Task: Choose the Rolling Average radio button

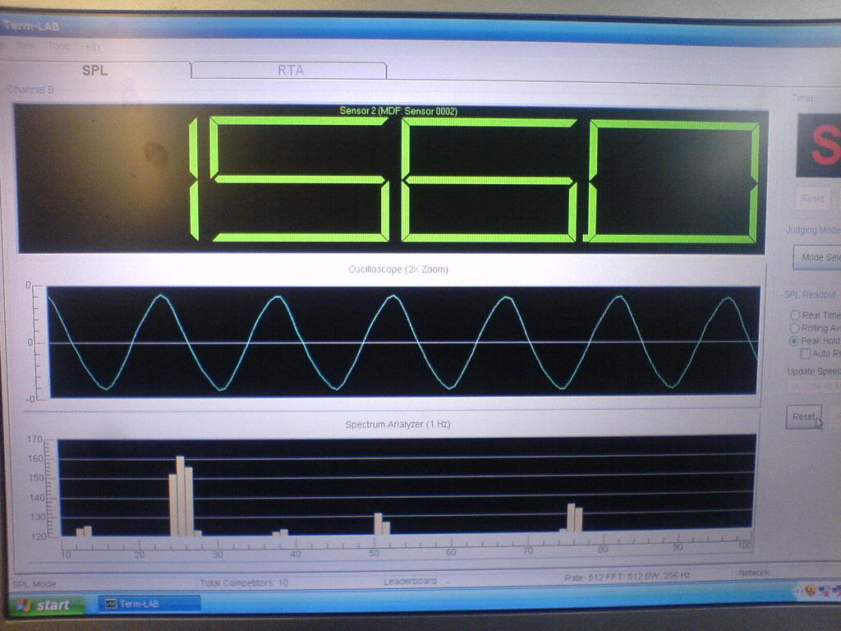Action: [x=794, y=328]
